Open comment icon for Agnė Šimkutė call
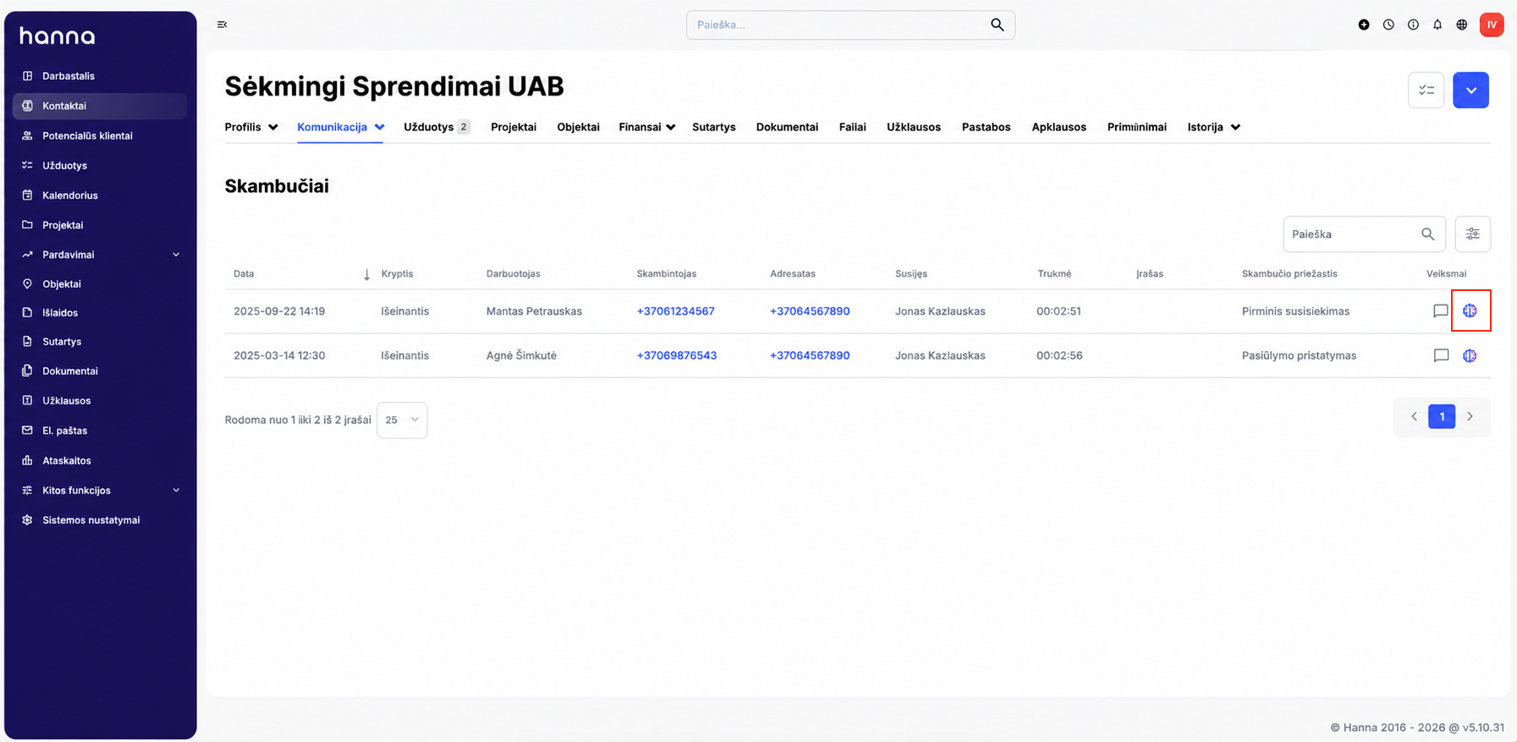 [1441, 355]
